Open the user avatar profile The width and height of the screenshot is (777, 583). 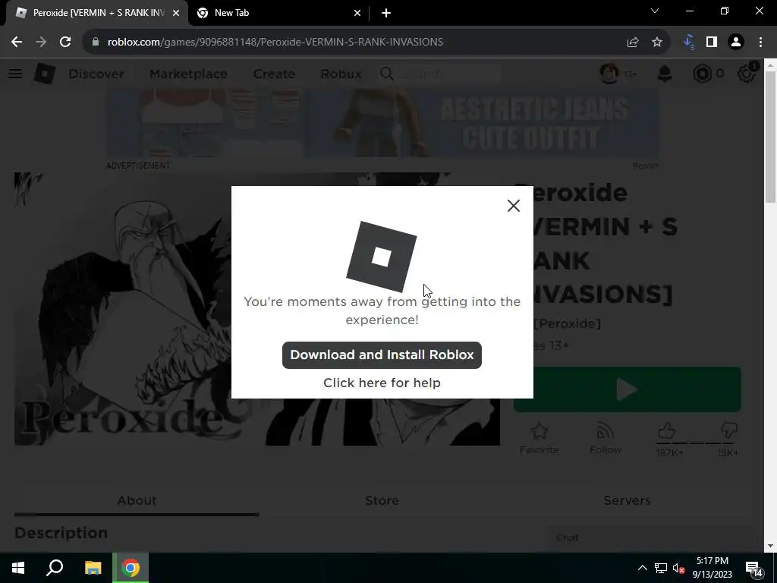[609, 74]
